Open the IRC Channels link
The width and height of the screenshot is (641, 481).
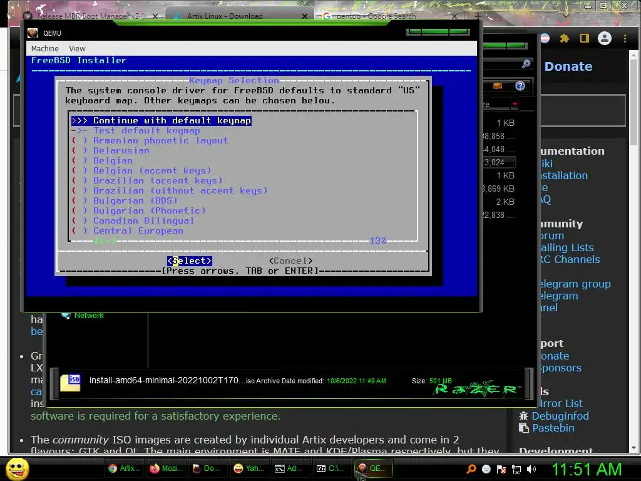pyautogui.click(x=570, y=259)
